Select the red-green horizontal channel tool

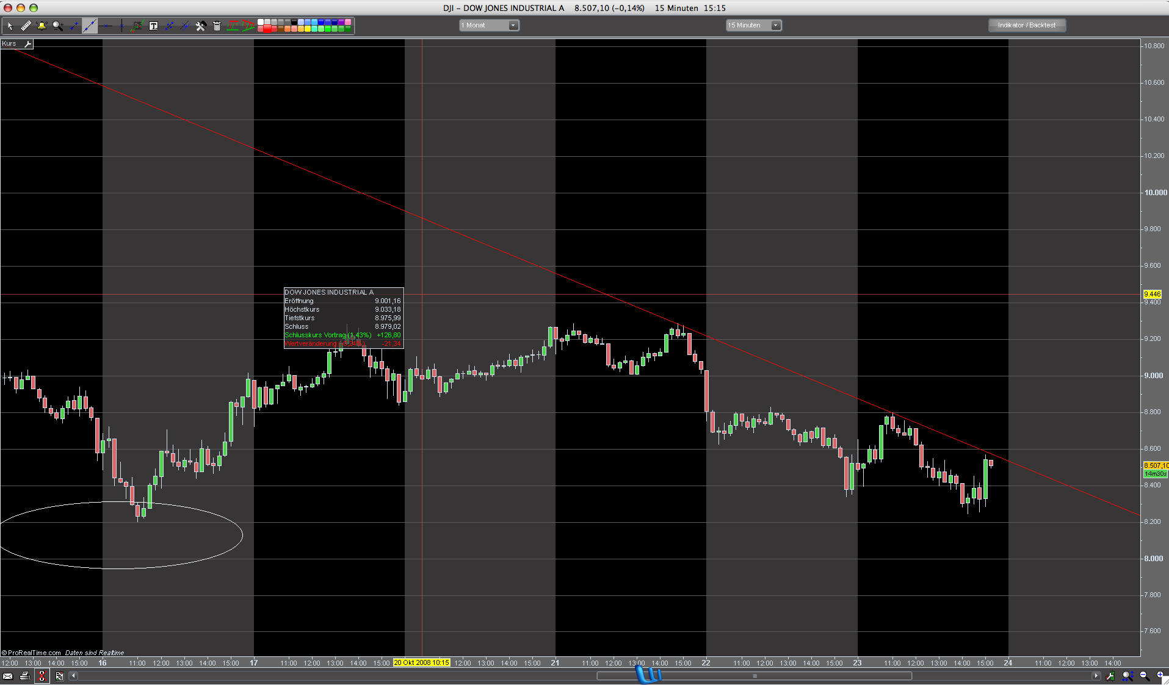pos(233,26)
